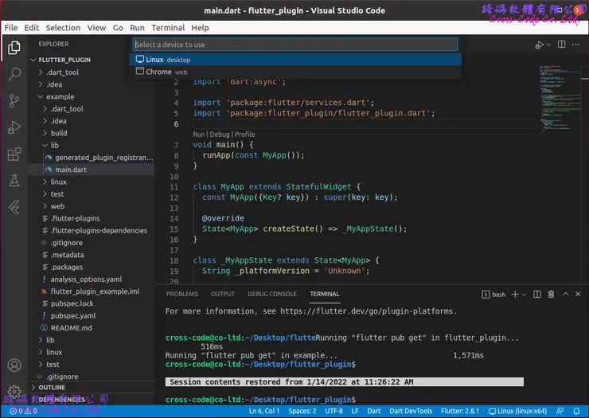Click the Debug CodeLens link above main

point(219,135)
